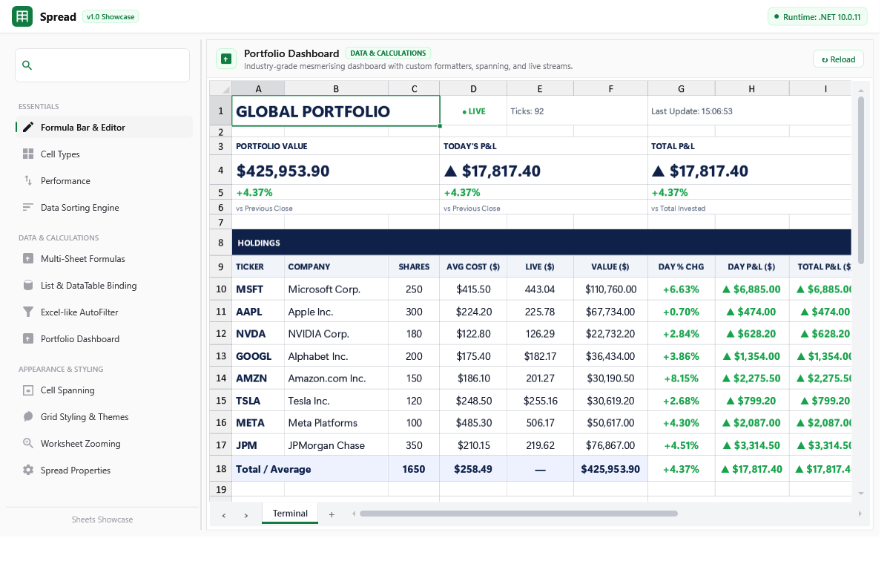890x564 pixels.
Task: Click the Cell Types grid icon
Action: [x=28, y=154]
